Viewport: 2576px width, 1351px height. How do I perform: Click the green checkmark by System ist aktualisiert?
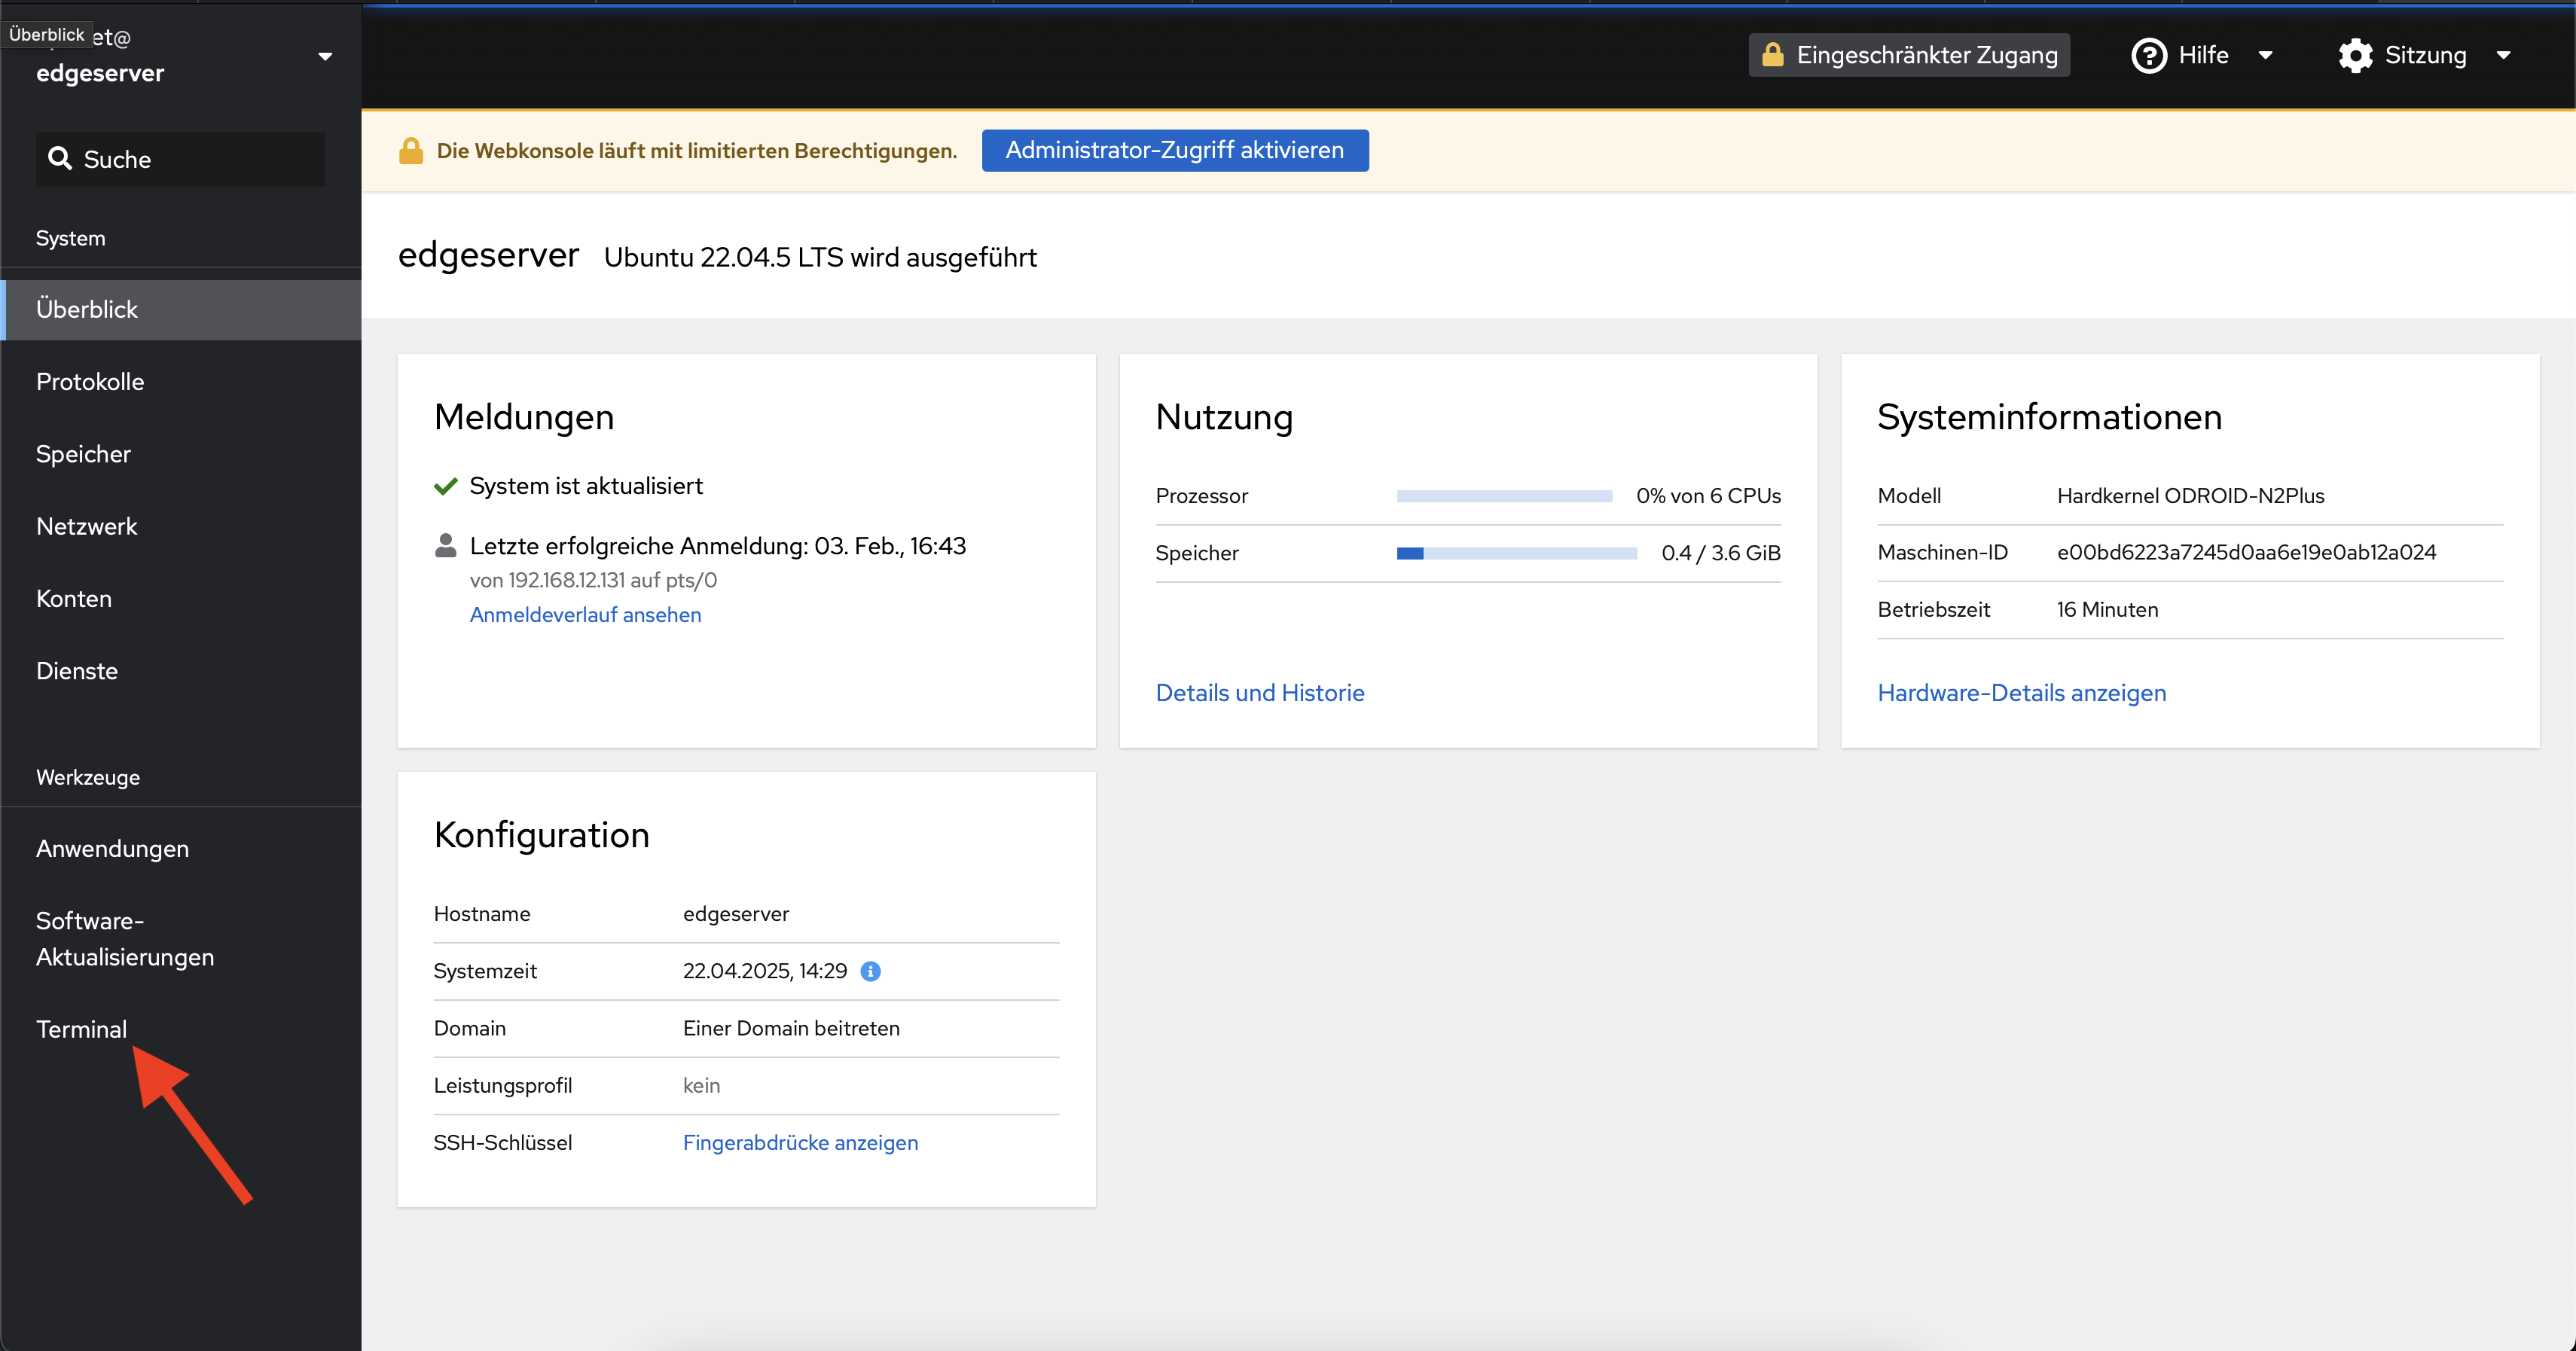[x=446, y=486]
